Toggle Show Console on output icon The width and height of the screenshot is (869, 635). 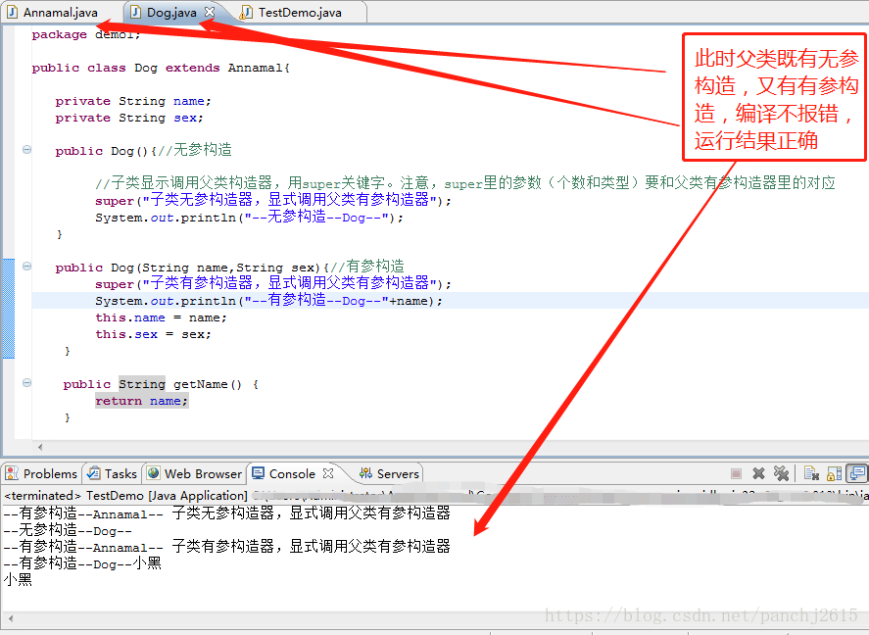click(x=857, y=473)
